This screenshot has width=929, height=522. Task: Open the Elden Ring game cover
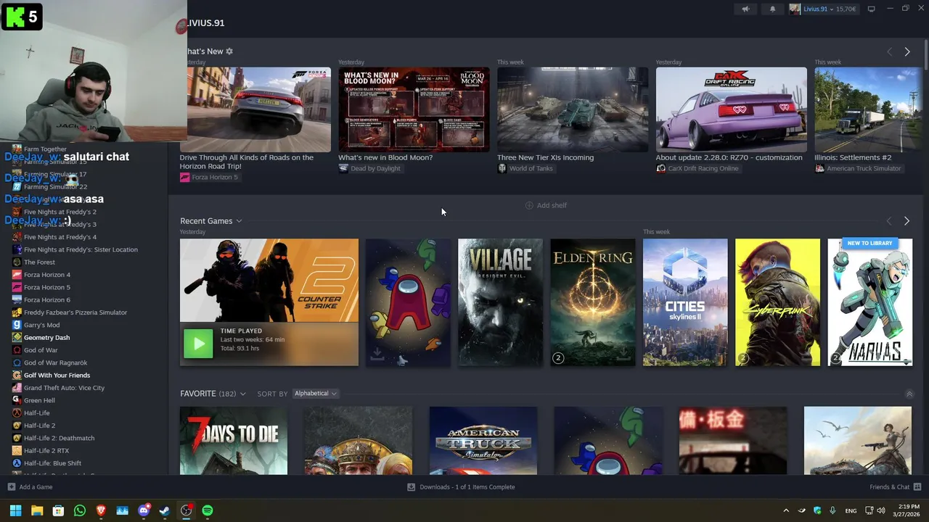(x=592, y=302)
